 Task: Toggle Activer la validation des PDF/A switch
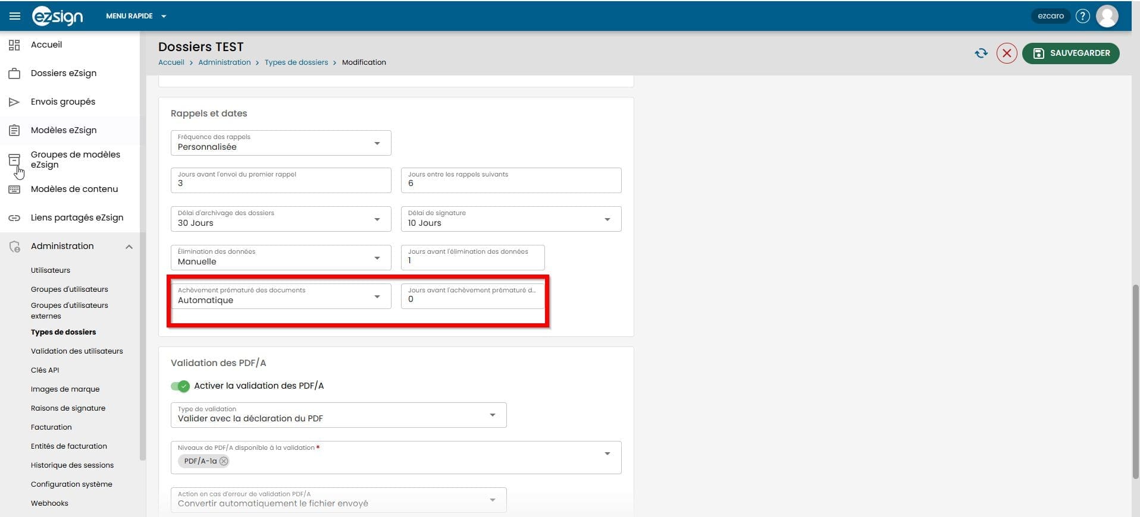point(180,386)
